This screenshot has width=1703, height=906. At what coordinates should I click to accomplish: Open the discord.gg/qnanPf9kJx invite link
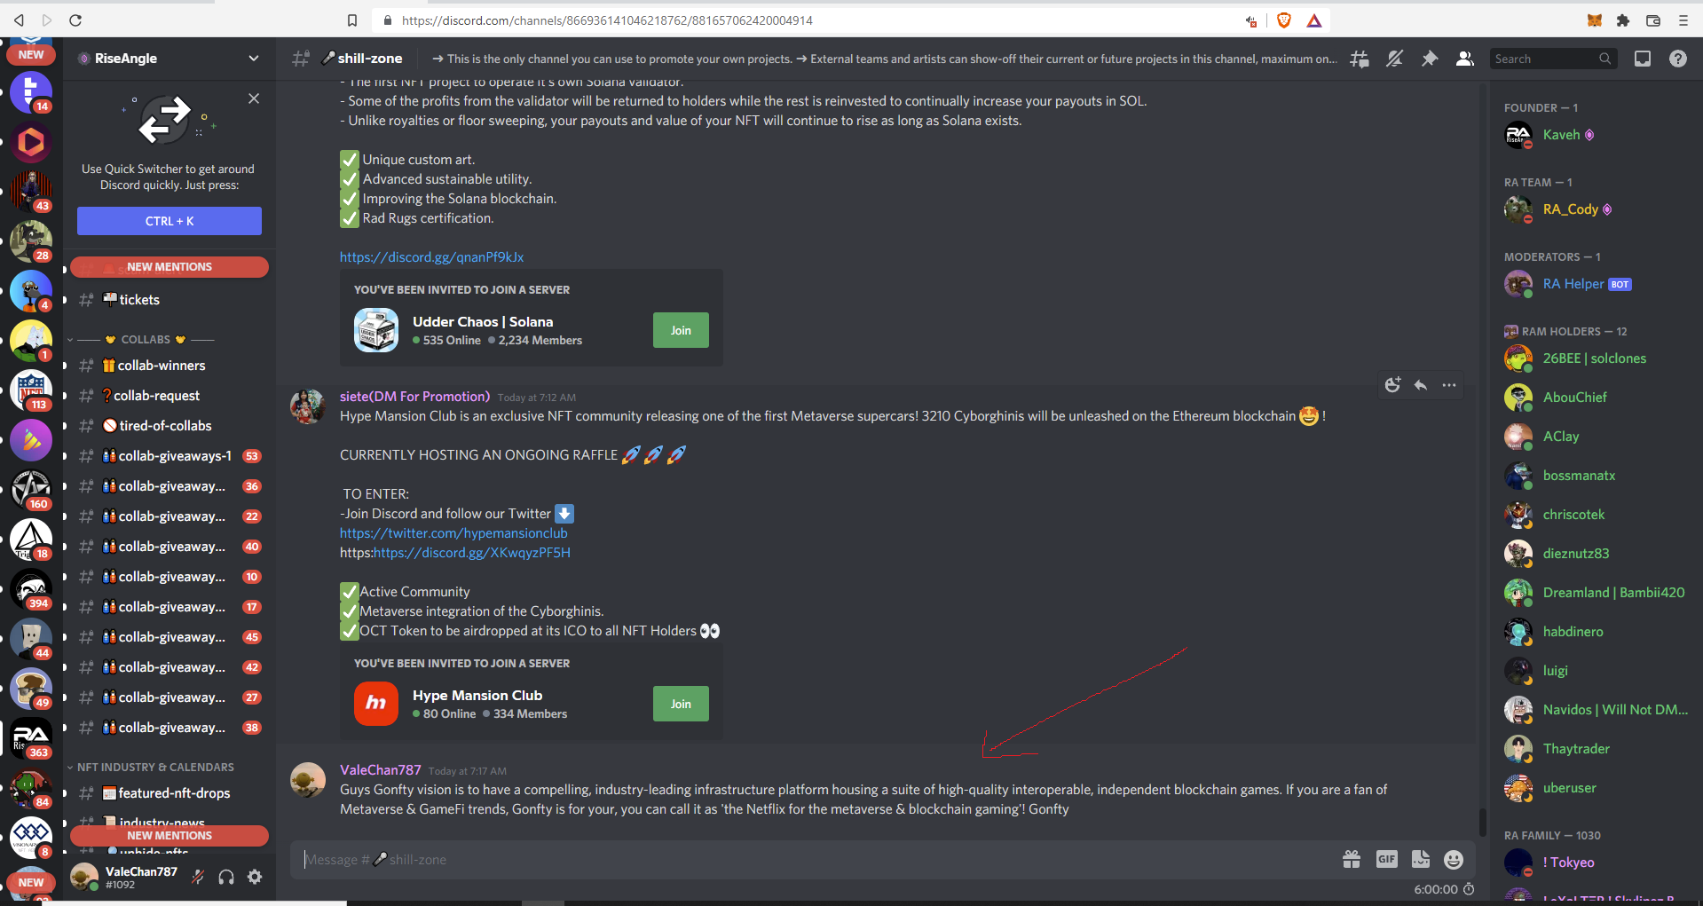[x=431, y=257]
